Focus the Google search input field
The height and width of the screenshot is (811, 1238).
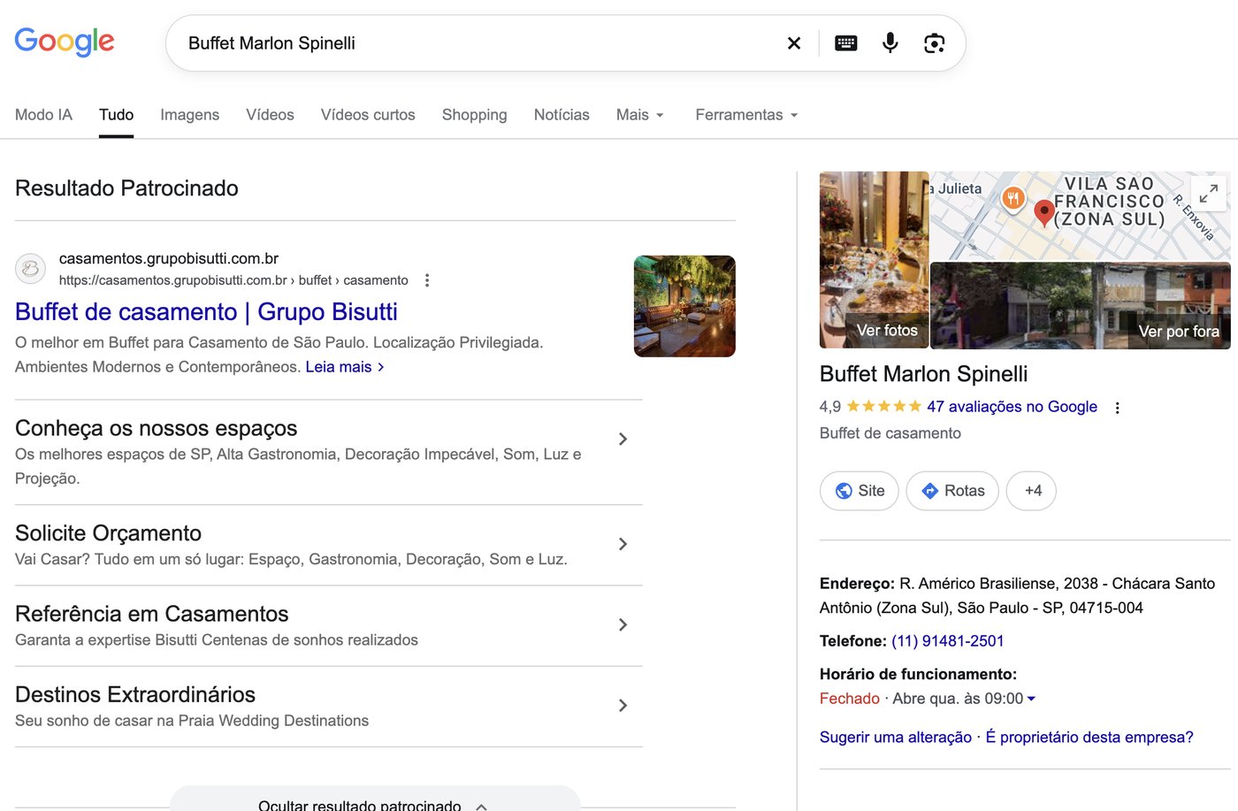tap(478, 43)
